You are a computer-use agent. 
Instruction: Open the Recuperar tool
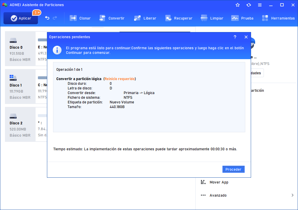tap(179, 18)
